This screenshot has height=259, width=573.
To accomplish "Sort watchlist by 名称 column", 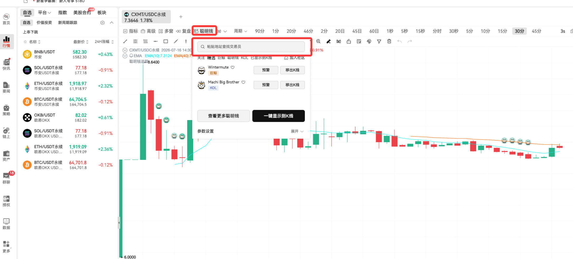I will tap(35, 42).
